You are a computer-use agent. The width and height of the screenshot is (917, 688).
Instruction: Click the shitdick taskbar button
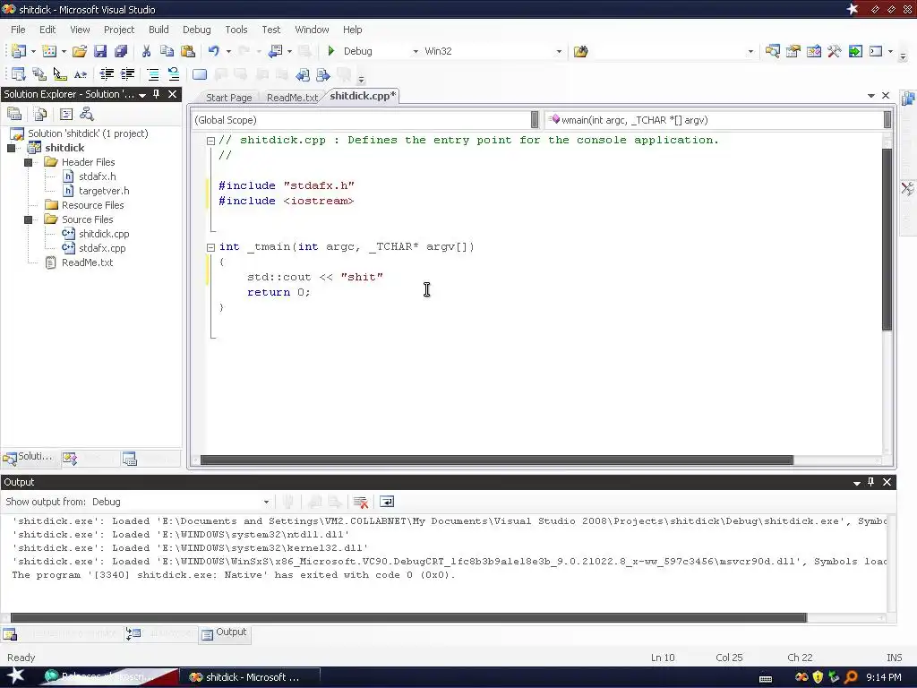[x=250, y=677]
